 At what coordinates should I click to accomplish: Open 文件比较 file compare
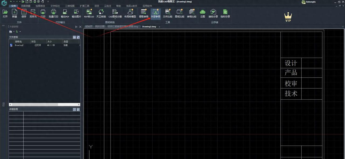coord(168,13)
